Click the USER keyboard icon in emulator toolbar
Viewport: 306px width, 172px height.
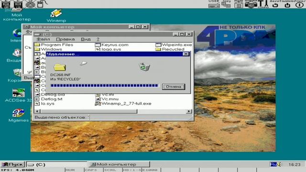214,4
